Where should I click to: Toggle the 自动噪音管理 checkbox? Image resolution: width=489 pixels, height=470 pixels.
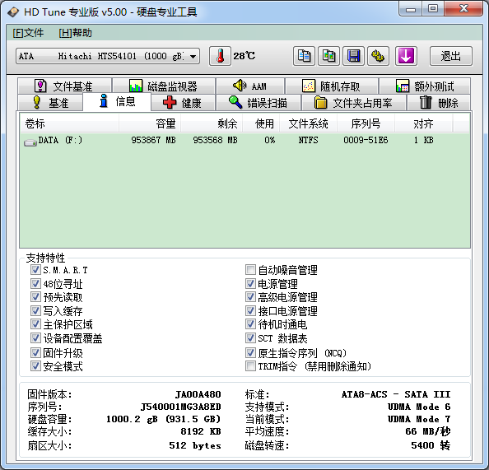250,270
